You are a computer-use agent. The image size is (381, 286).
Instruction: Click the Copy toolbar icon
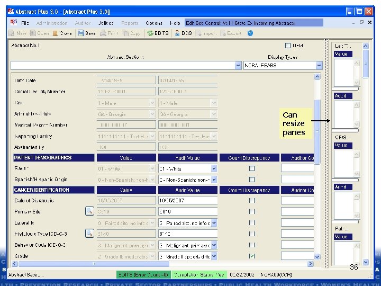[x=125, y=33]
